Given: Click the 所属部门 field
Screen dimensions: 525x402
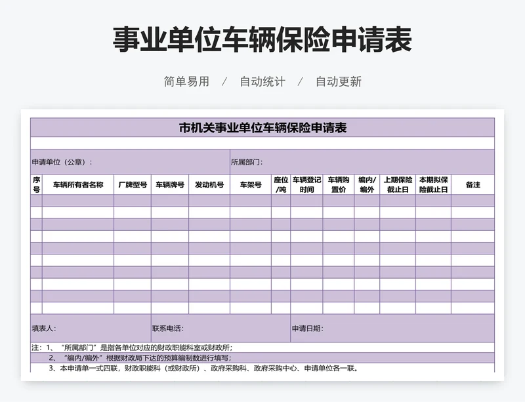Looking at the screenshot, I should pyautogui.click(x=362, y=162).
